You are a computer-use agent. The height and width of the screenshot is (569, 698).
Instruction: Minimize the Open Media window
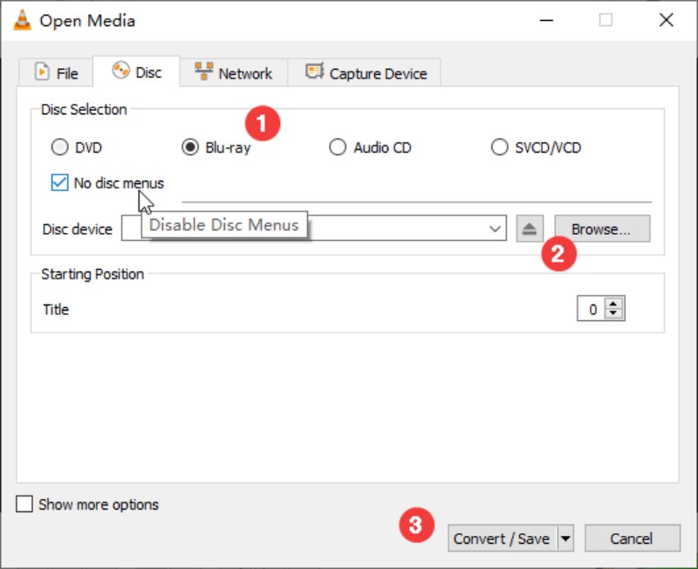546,20
